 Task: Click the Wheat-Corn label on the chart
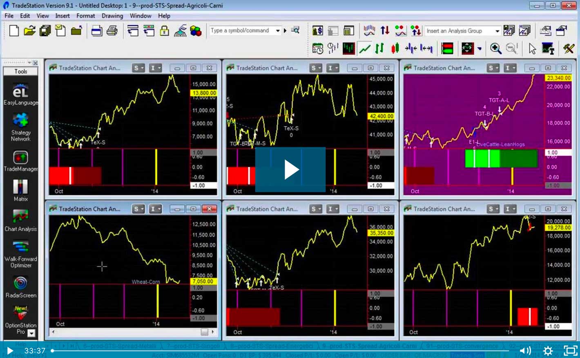coord(146,282)
